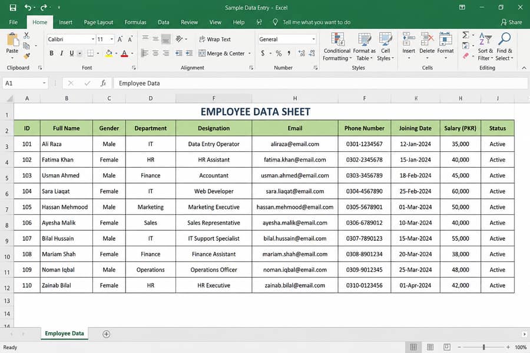Increase decimal places
This screenshot has width=530, height=353.
coord(302,53)
